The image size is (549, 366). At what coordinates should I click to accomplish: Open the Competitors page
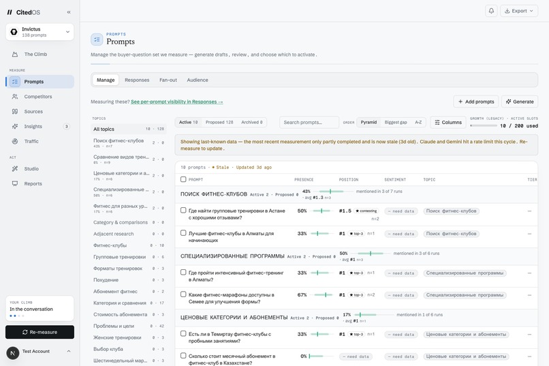coord(40,97)
